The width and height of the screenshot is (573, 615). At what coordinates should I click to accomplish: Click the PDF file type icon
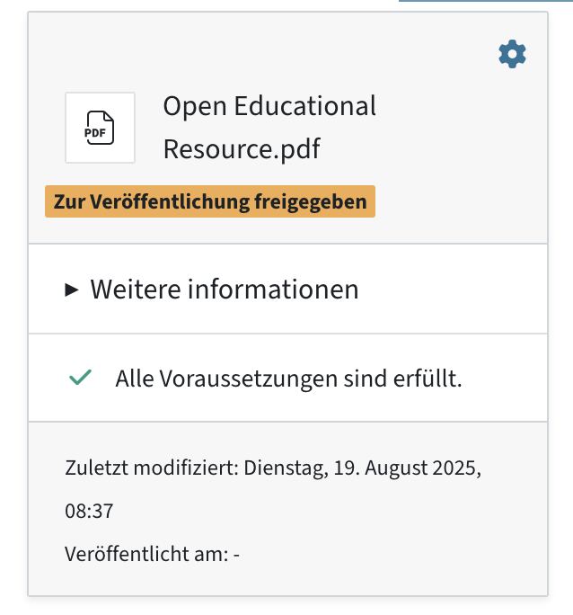(100, 128)
